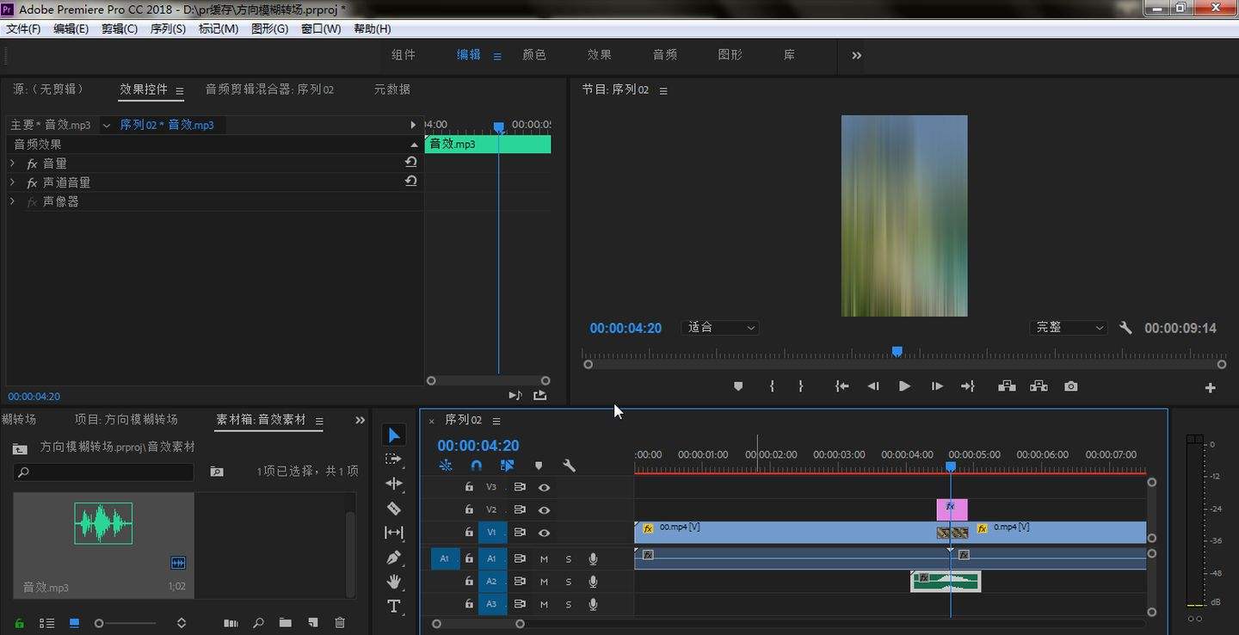1239x635 pixels.
Task: Play the sequence in program monitor
Action: (904, 386)
